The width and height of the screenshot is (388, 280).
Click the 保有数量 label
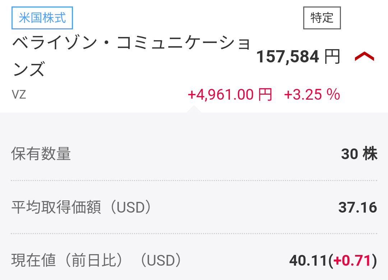41,154
